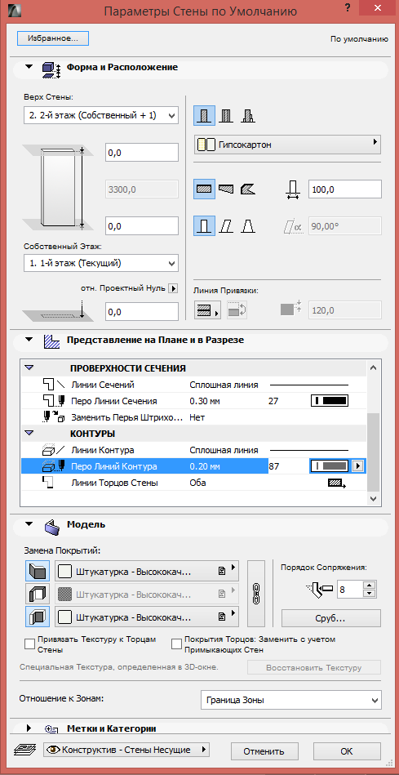The height and width of the screenshot is (775, 399).
Task: Click the 'Избранное...' button
Action: point(53,38)
